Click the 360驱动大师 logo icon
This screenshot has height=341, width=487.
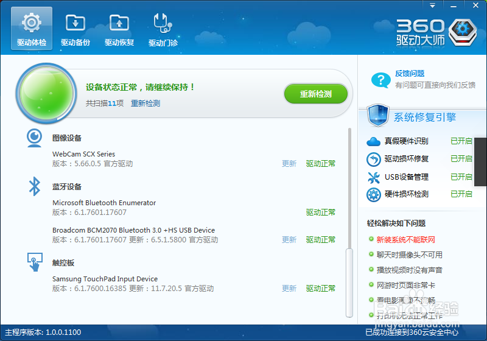pyautogui.click(x=463, y=32)
